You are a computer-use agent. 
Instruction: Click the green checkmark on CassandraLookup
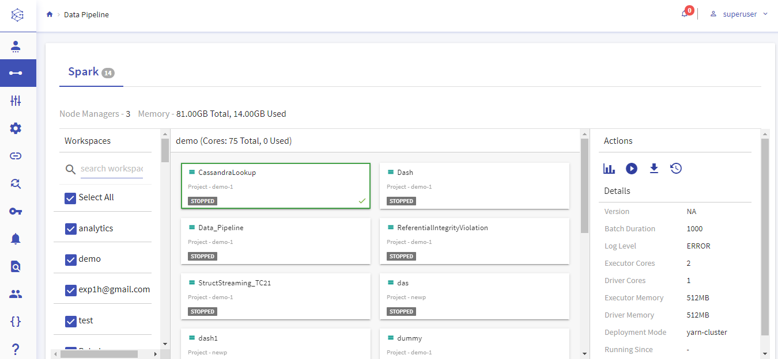[x=362, y=201]
